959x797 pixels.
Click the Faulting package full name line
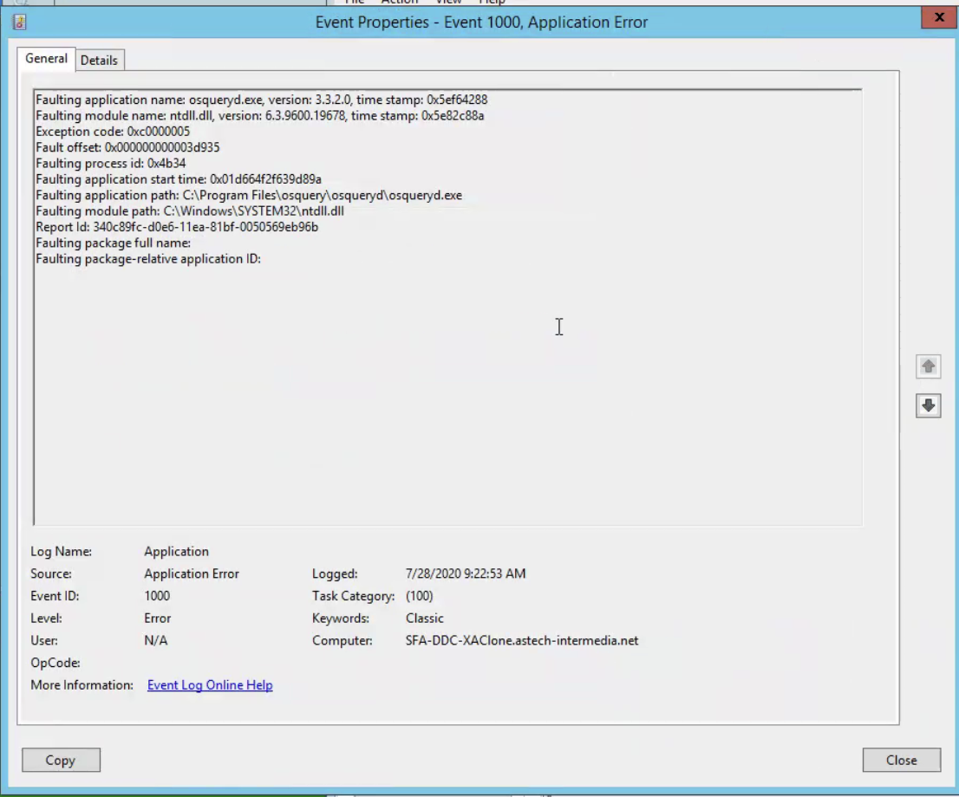point(113,243)
